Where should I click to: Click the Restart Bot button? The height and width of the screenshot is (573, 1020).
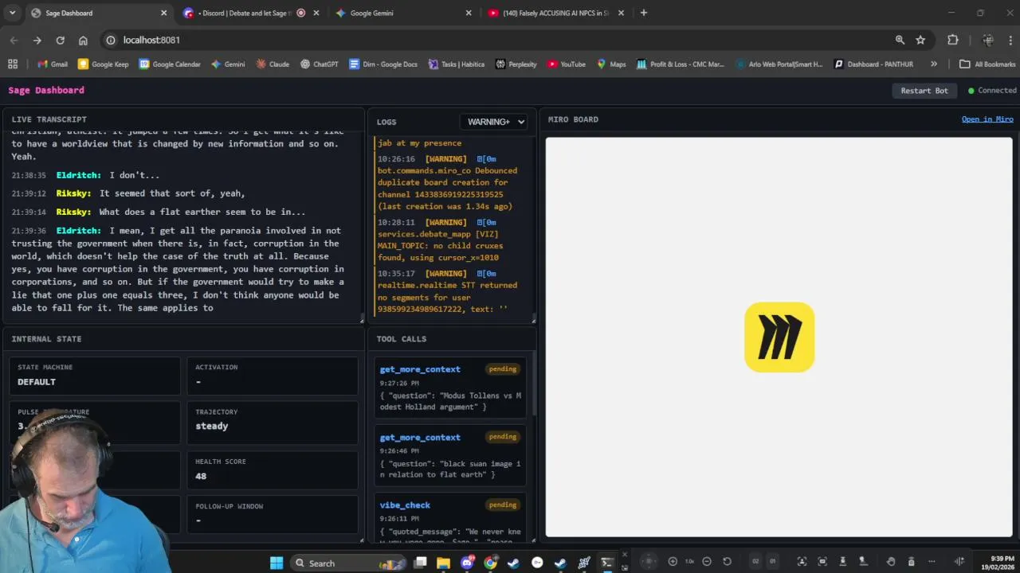[924, 91]
